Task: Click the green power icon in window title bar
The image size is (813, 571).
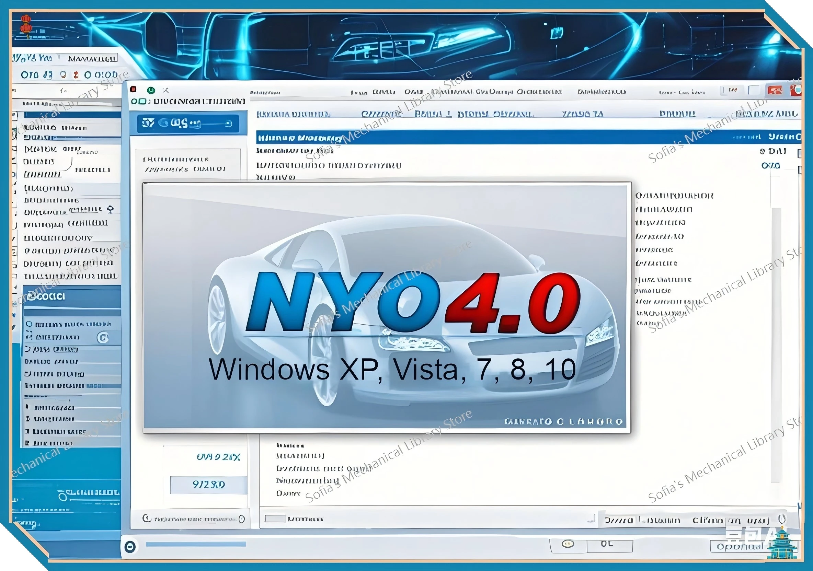Action: click(151, 90)
